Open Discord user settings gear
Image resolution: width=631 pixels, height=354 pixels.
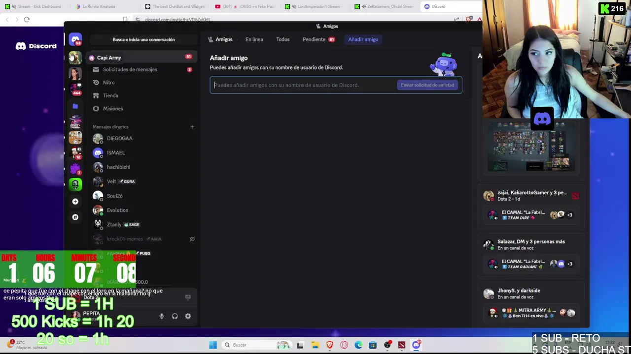click(188, 316)
